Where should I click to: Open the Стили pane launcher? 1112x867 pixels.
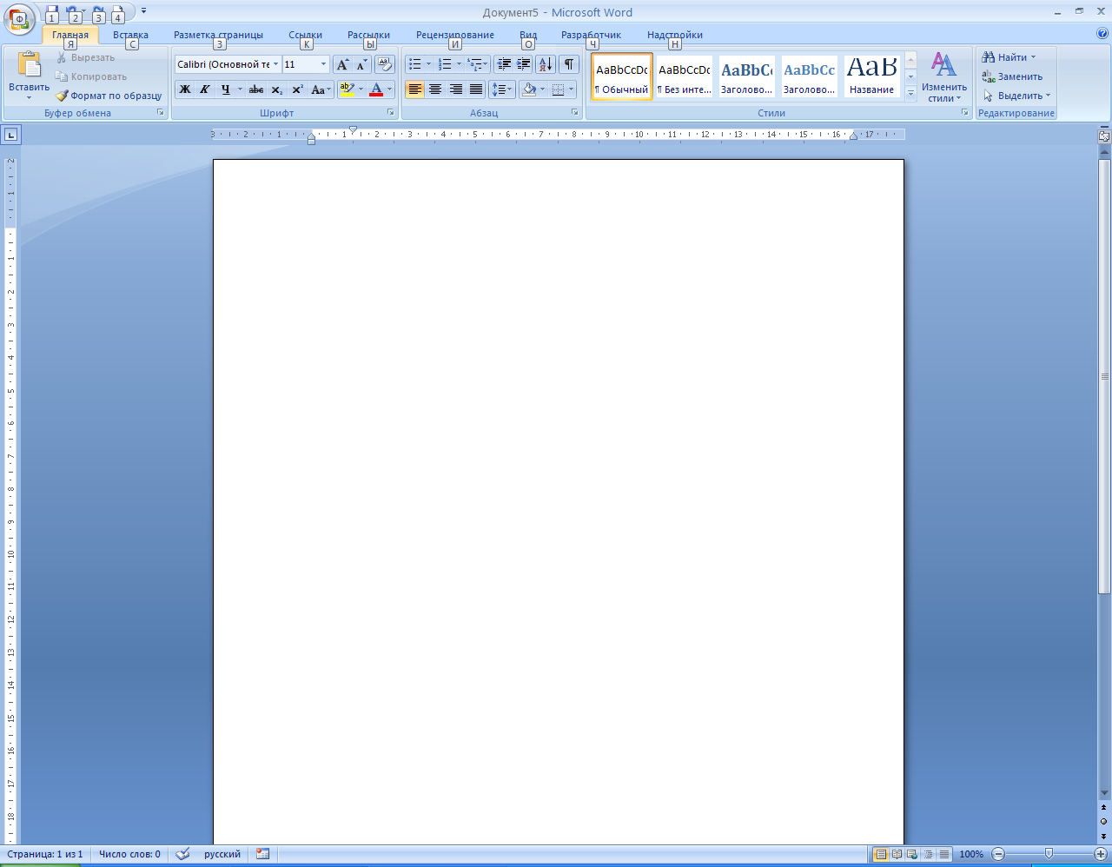coord(965,113)
